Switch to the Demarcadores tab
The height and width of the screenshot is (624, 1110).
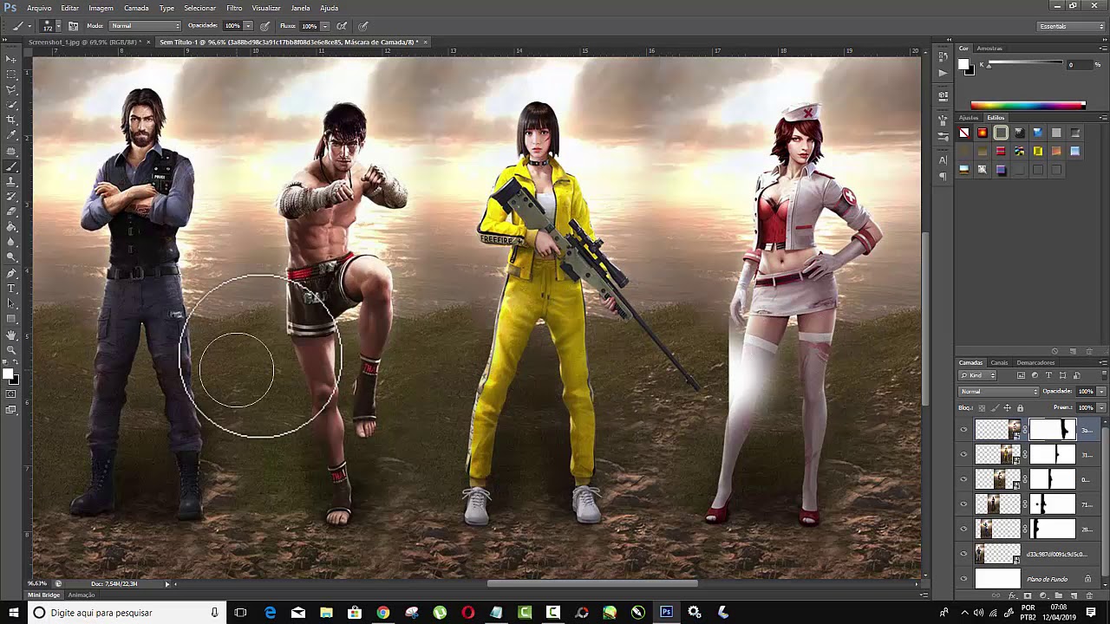(1035, 362)
